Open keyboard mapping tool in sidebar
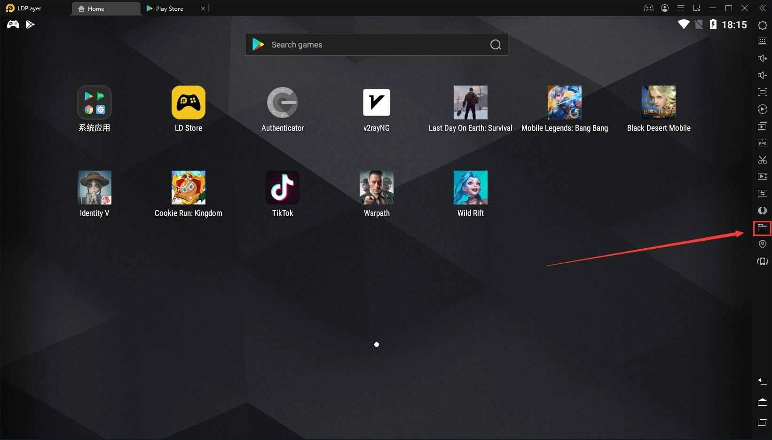The image size is (772, 440). click(762, 41)
